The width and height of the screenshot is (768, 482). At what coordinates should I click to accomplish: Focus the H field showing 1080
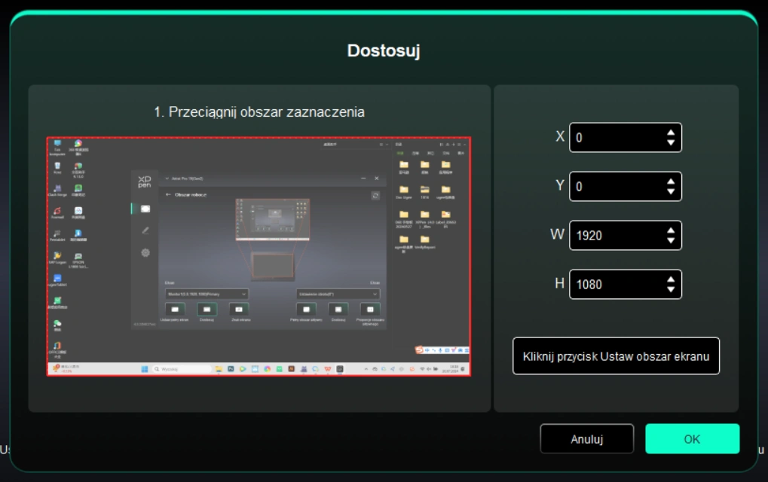click(614, 285)
